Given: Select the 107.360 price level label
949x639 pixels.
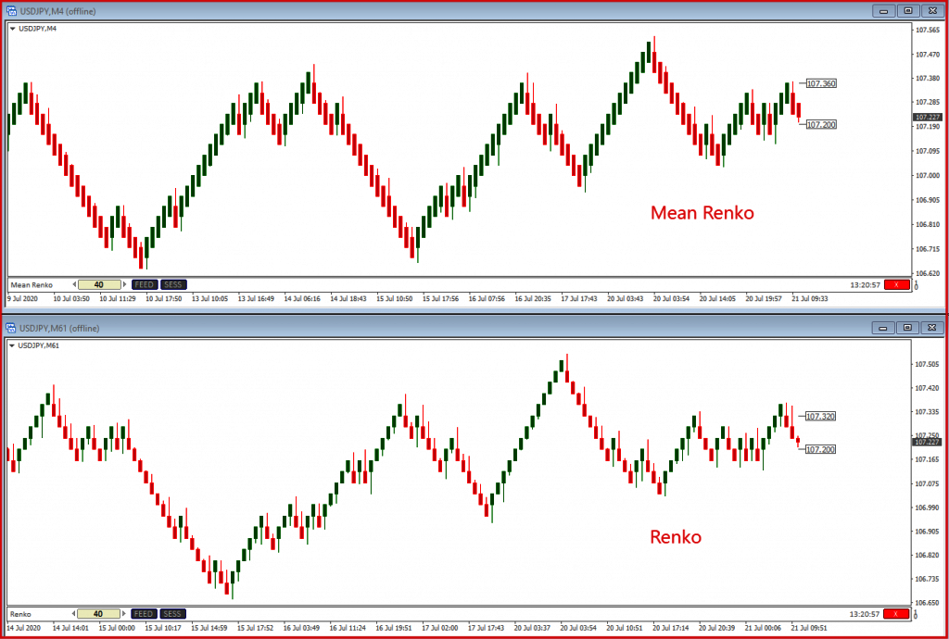Looking at the screenshot, I should (821, 83).
